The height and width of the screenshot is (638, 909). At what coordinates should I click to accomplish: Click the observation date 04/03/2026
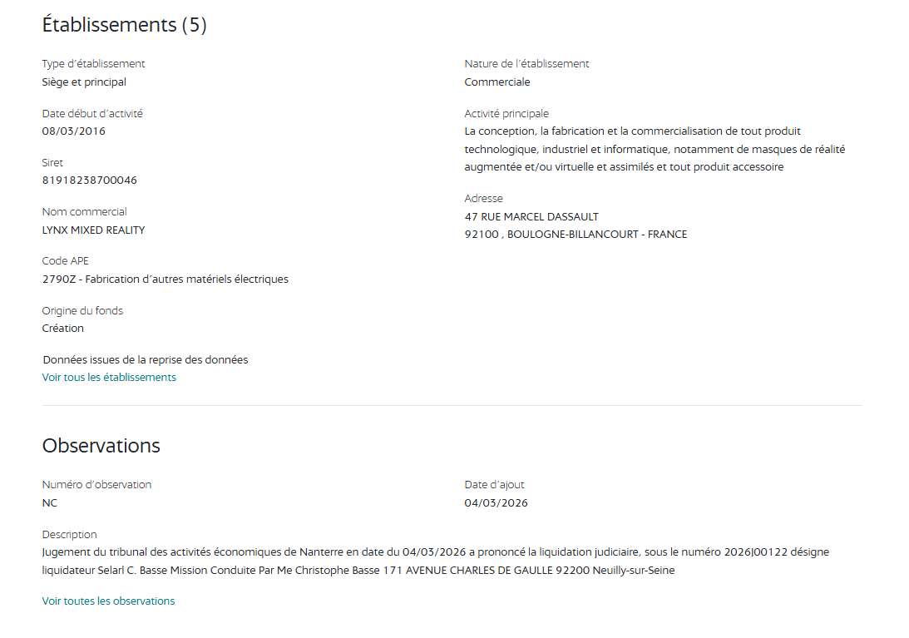click(x=496, y=503)
